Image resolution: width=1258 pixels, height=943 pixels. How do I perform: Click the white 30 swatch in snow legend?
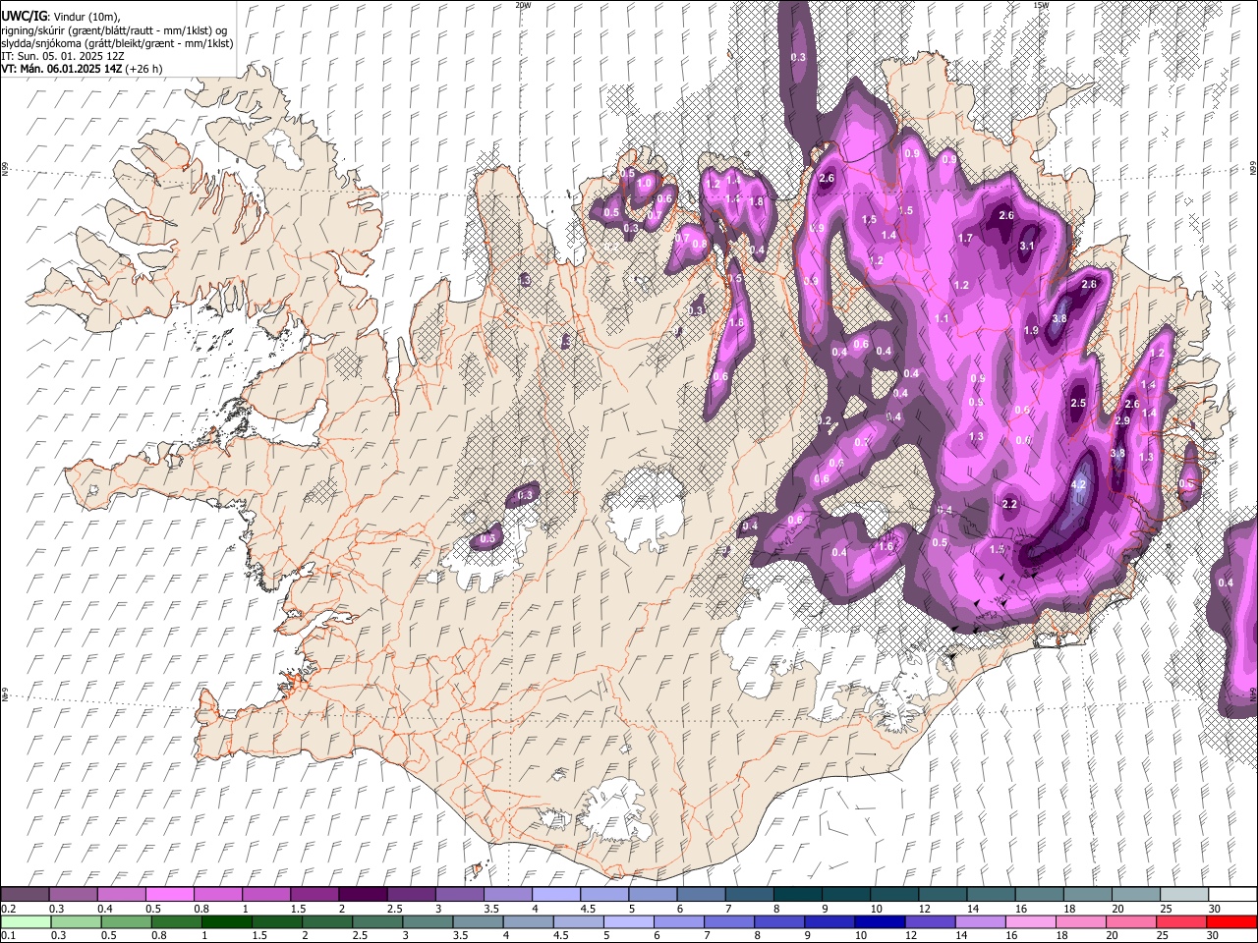pos(1232,895)
